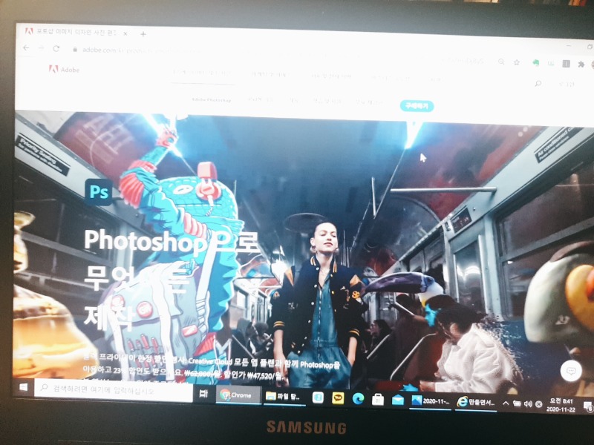Open a new Chrome tab
The height and width of the screenshot is (445, 594).
pos(143,34)
